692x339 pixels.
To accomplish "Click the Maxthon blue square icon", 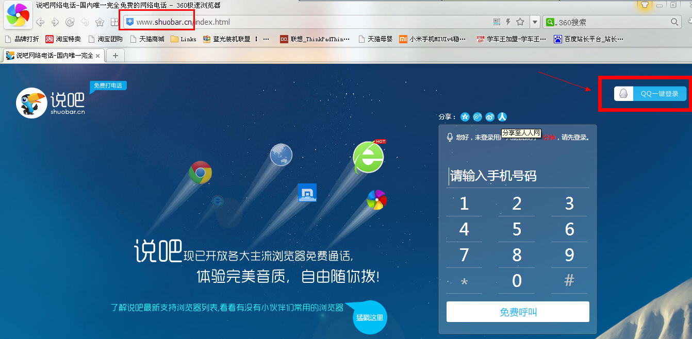I will coord(307,193).
